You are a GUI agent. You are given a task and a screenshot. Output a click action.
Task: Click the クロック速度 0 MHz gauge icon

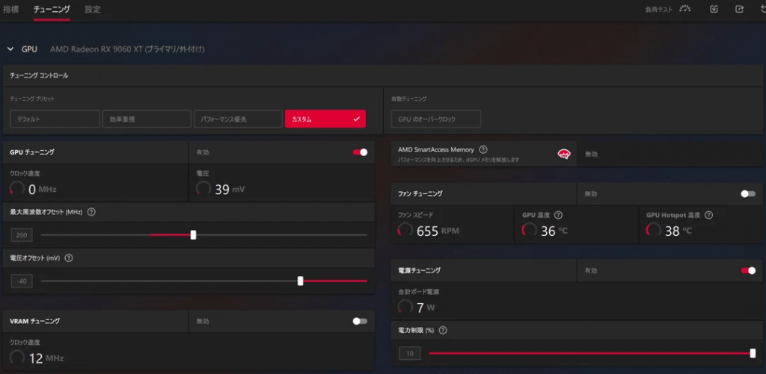pos(17,189)
